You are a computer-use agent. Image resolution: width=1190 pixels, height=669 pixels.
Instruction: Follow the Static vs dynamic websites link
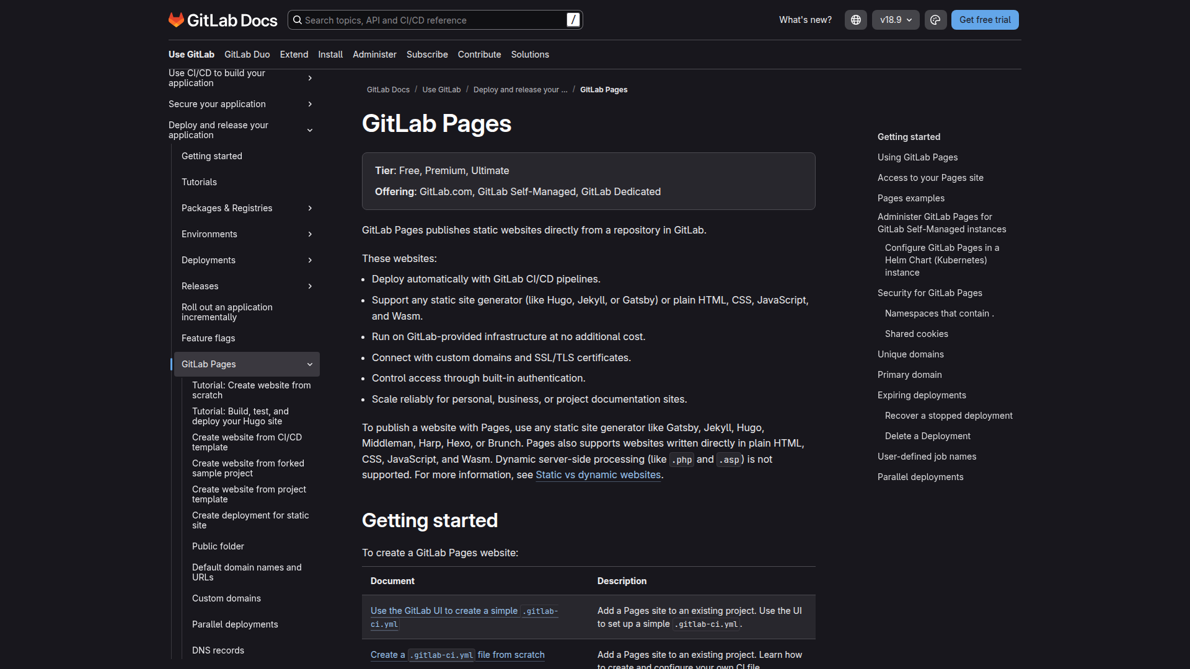[598, 475]
